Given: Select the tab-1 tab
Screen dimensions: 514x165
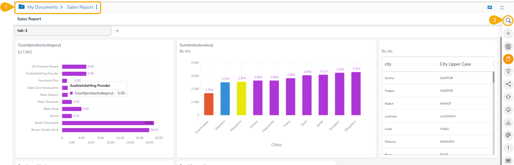Looking at the screenshot, I should (62, 31).
